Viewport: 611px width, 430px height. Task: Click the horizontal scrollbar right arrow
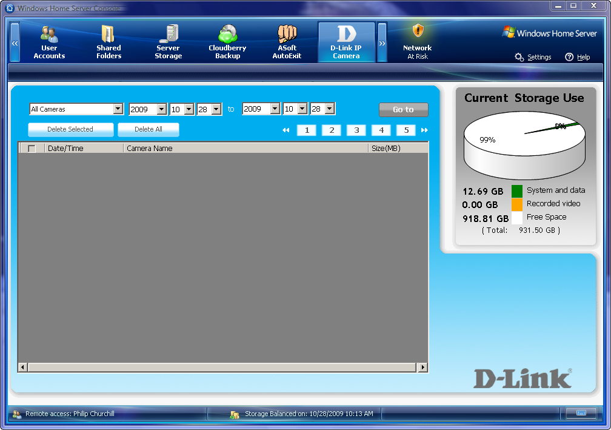422,368
